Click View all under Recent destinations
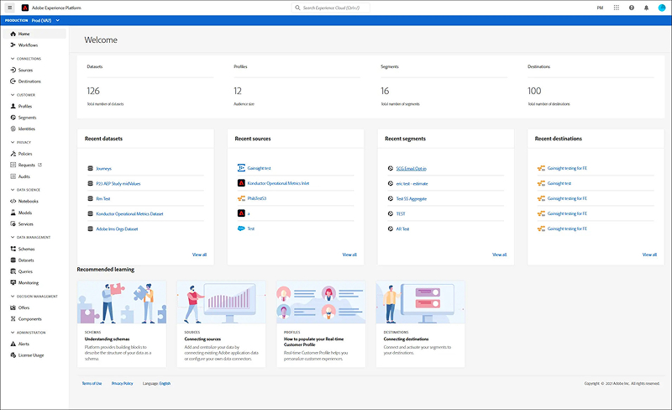 [649, 255]
